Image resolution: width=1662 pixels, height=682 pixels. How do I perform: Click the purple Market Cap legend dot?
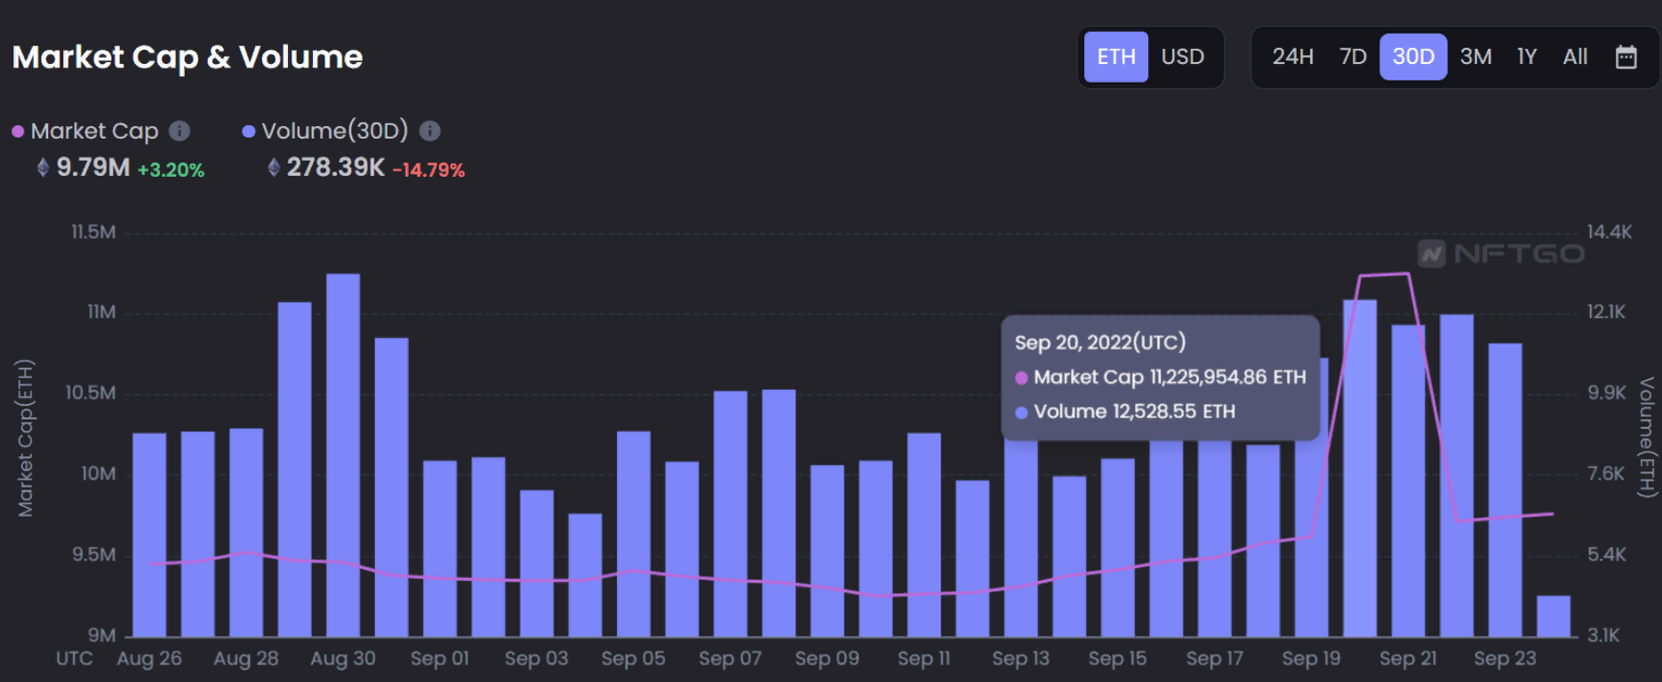[x=18, y=131]
